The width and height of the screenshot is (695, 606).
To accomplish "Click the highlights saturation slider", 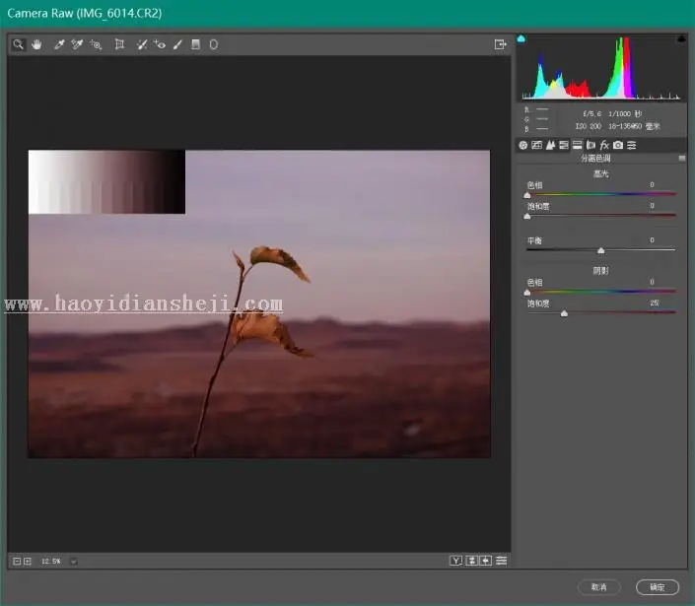I will (601, 215).
